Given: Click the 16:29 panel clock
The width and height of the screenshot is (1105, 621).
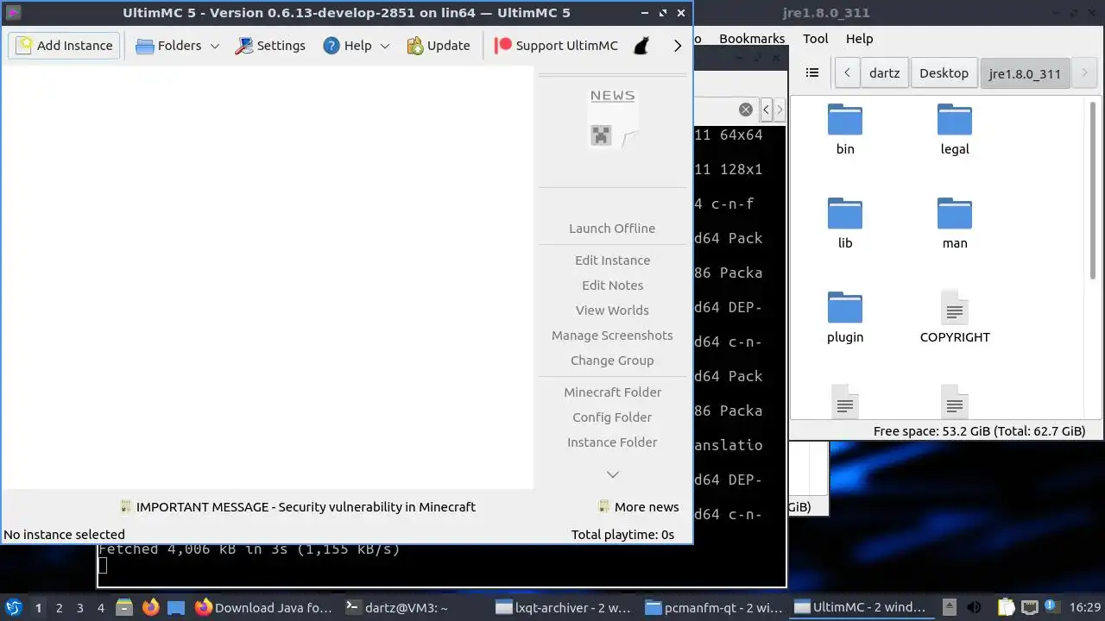Looking at the screenshot, I should 1085,608.
